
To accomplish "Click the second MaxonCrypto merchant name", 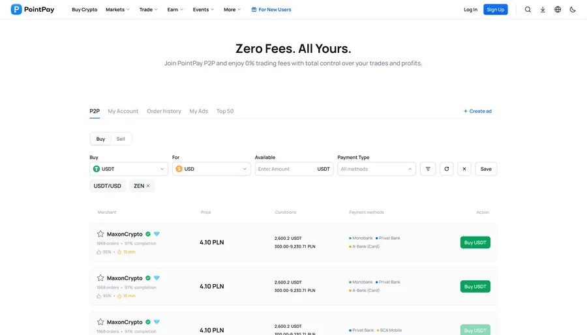I will point(125,278).
